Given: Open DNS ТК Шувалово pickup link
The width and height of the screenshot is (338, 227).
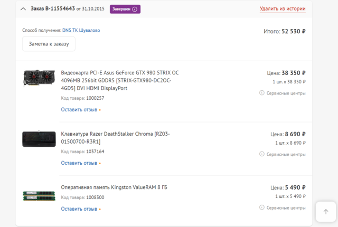Looking at the screenshot, I should [x=81, y=31].
